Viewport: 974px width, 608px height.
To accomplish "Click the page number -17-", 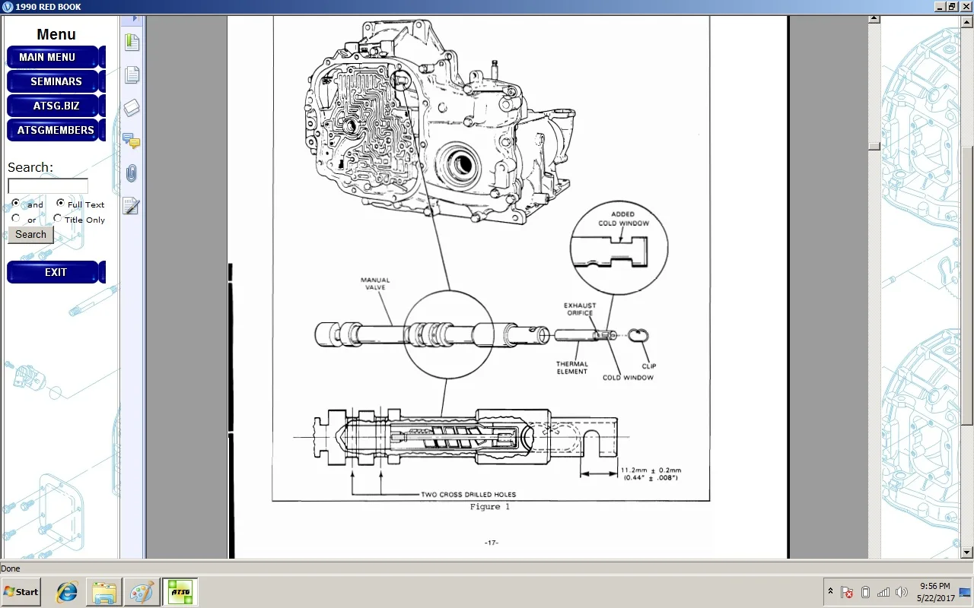I will (x=491, y=543).
